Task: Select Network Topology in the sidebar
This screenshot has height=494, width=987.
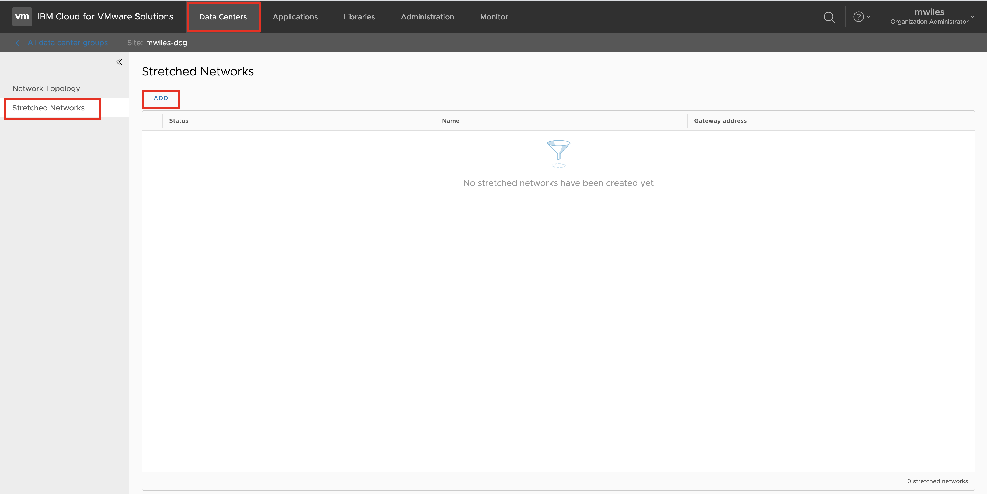Action: (46, 89)
